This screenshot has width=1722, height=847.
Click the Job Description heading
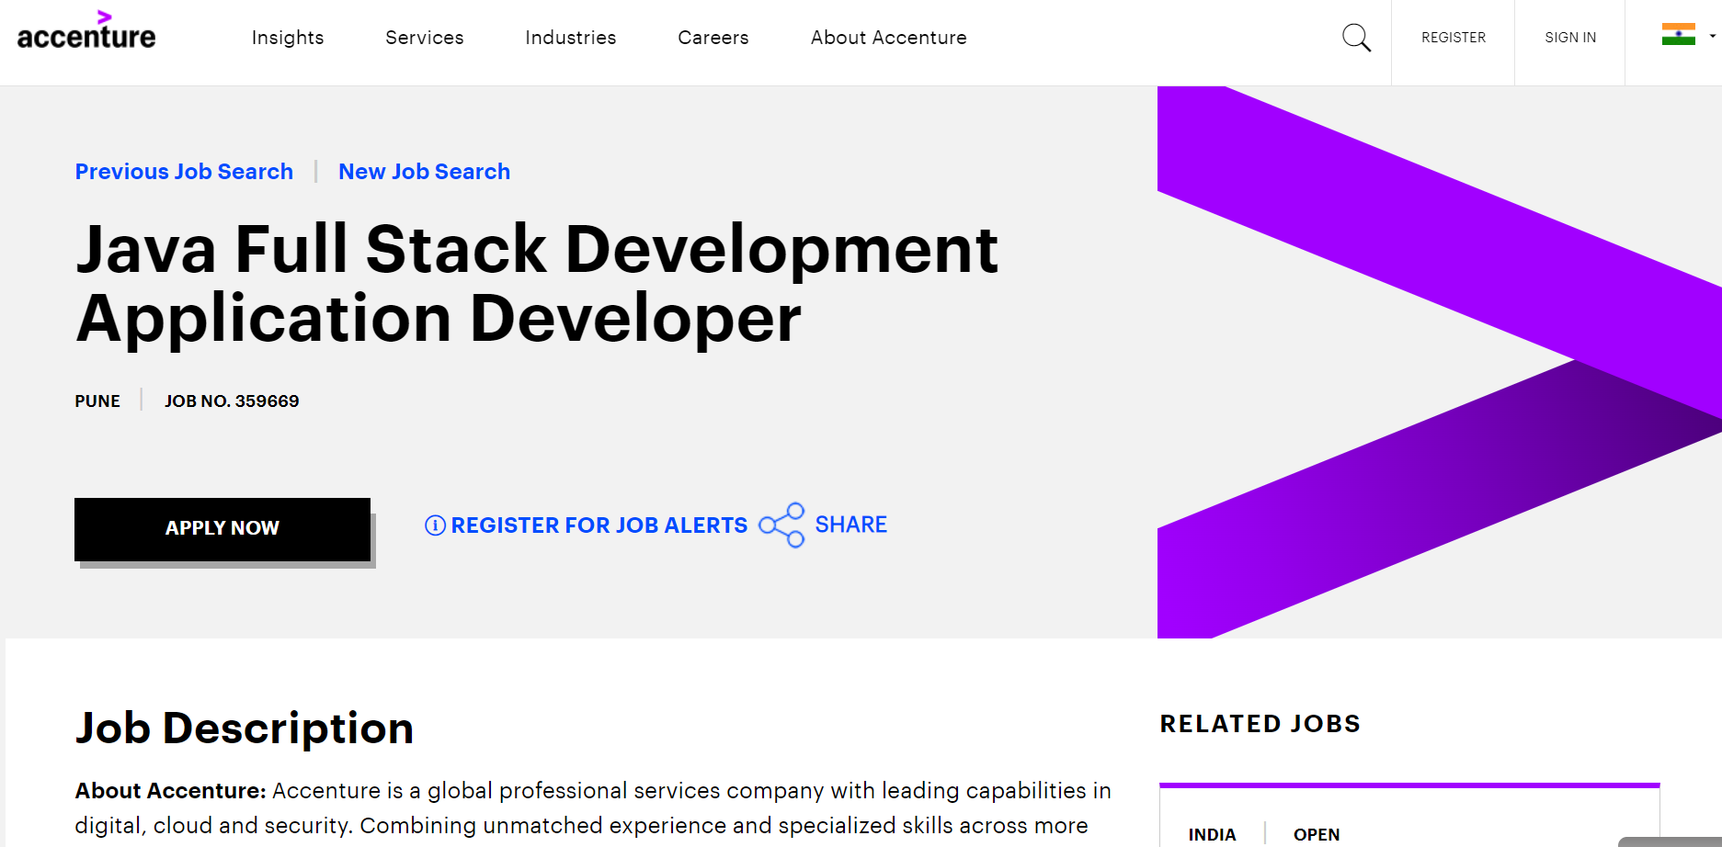click(245, 728)
